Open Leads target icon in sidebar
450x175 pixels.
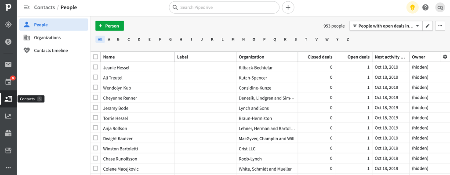8,25
